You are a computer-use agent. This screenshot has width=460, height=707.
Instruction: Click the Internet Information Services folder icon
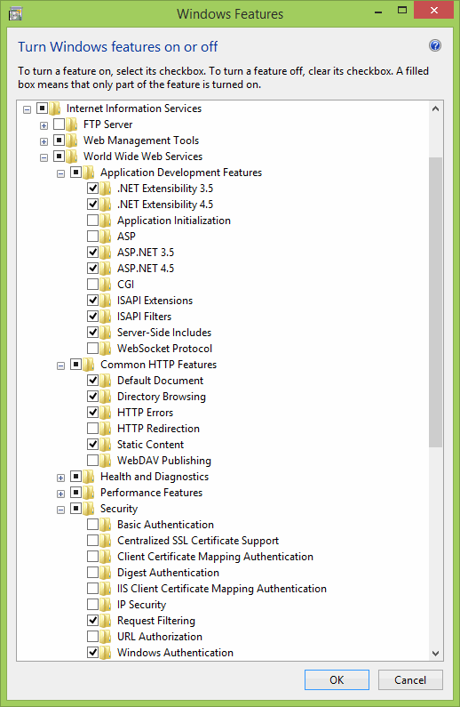tap(55, 108)
